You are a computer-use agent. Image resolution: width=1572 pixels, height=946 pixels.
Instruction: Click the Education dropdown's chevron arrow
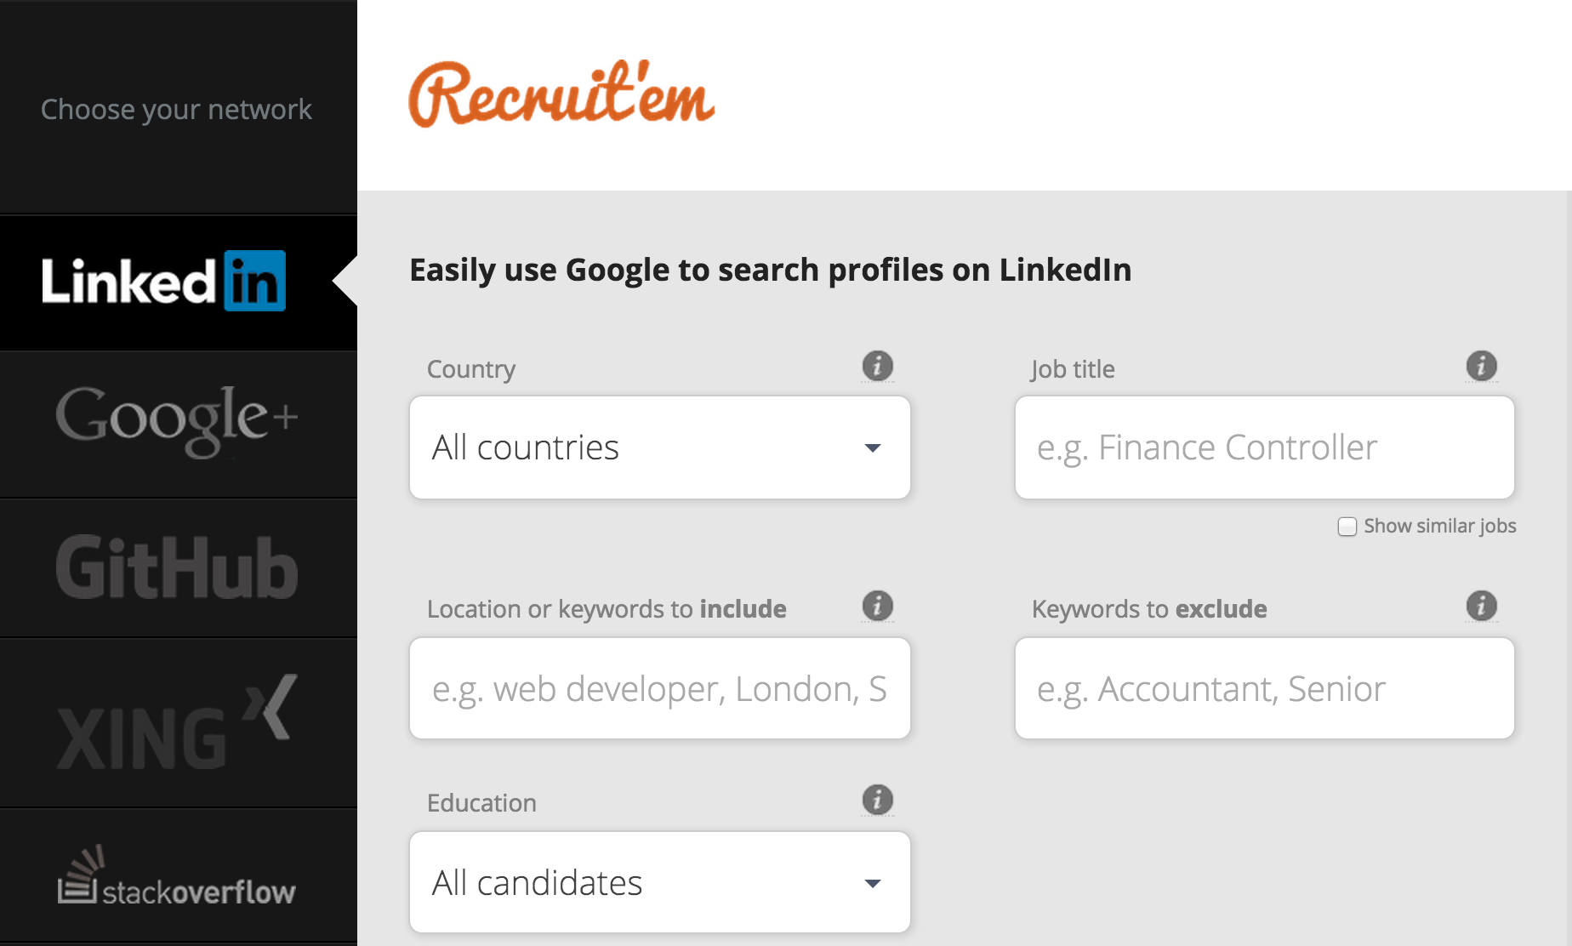point(873,883)
